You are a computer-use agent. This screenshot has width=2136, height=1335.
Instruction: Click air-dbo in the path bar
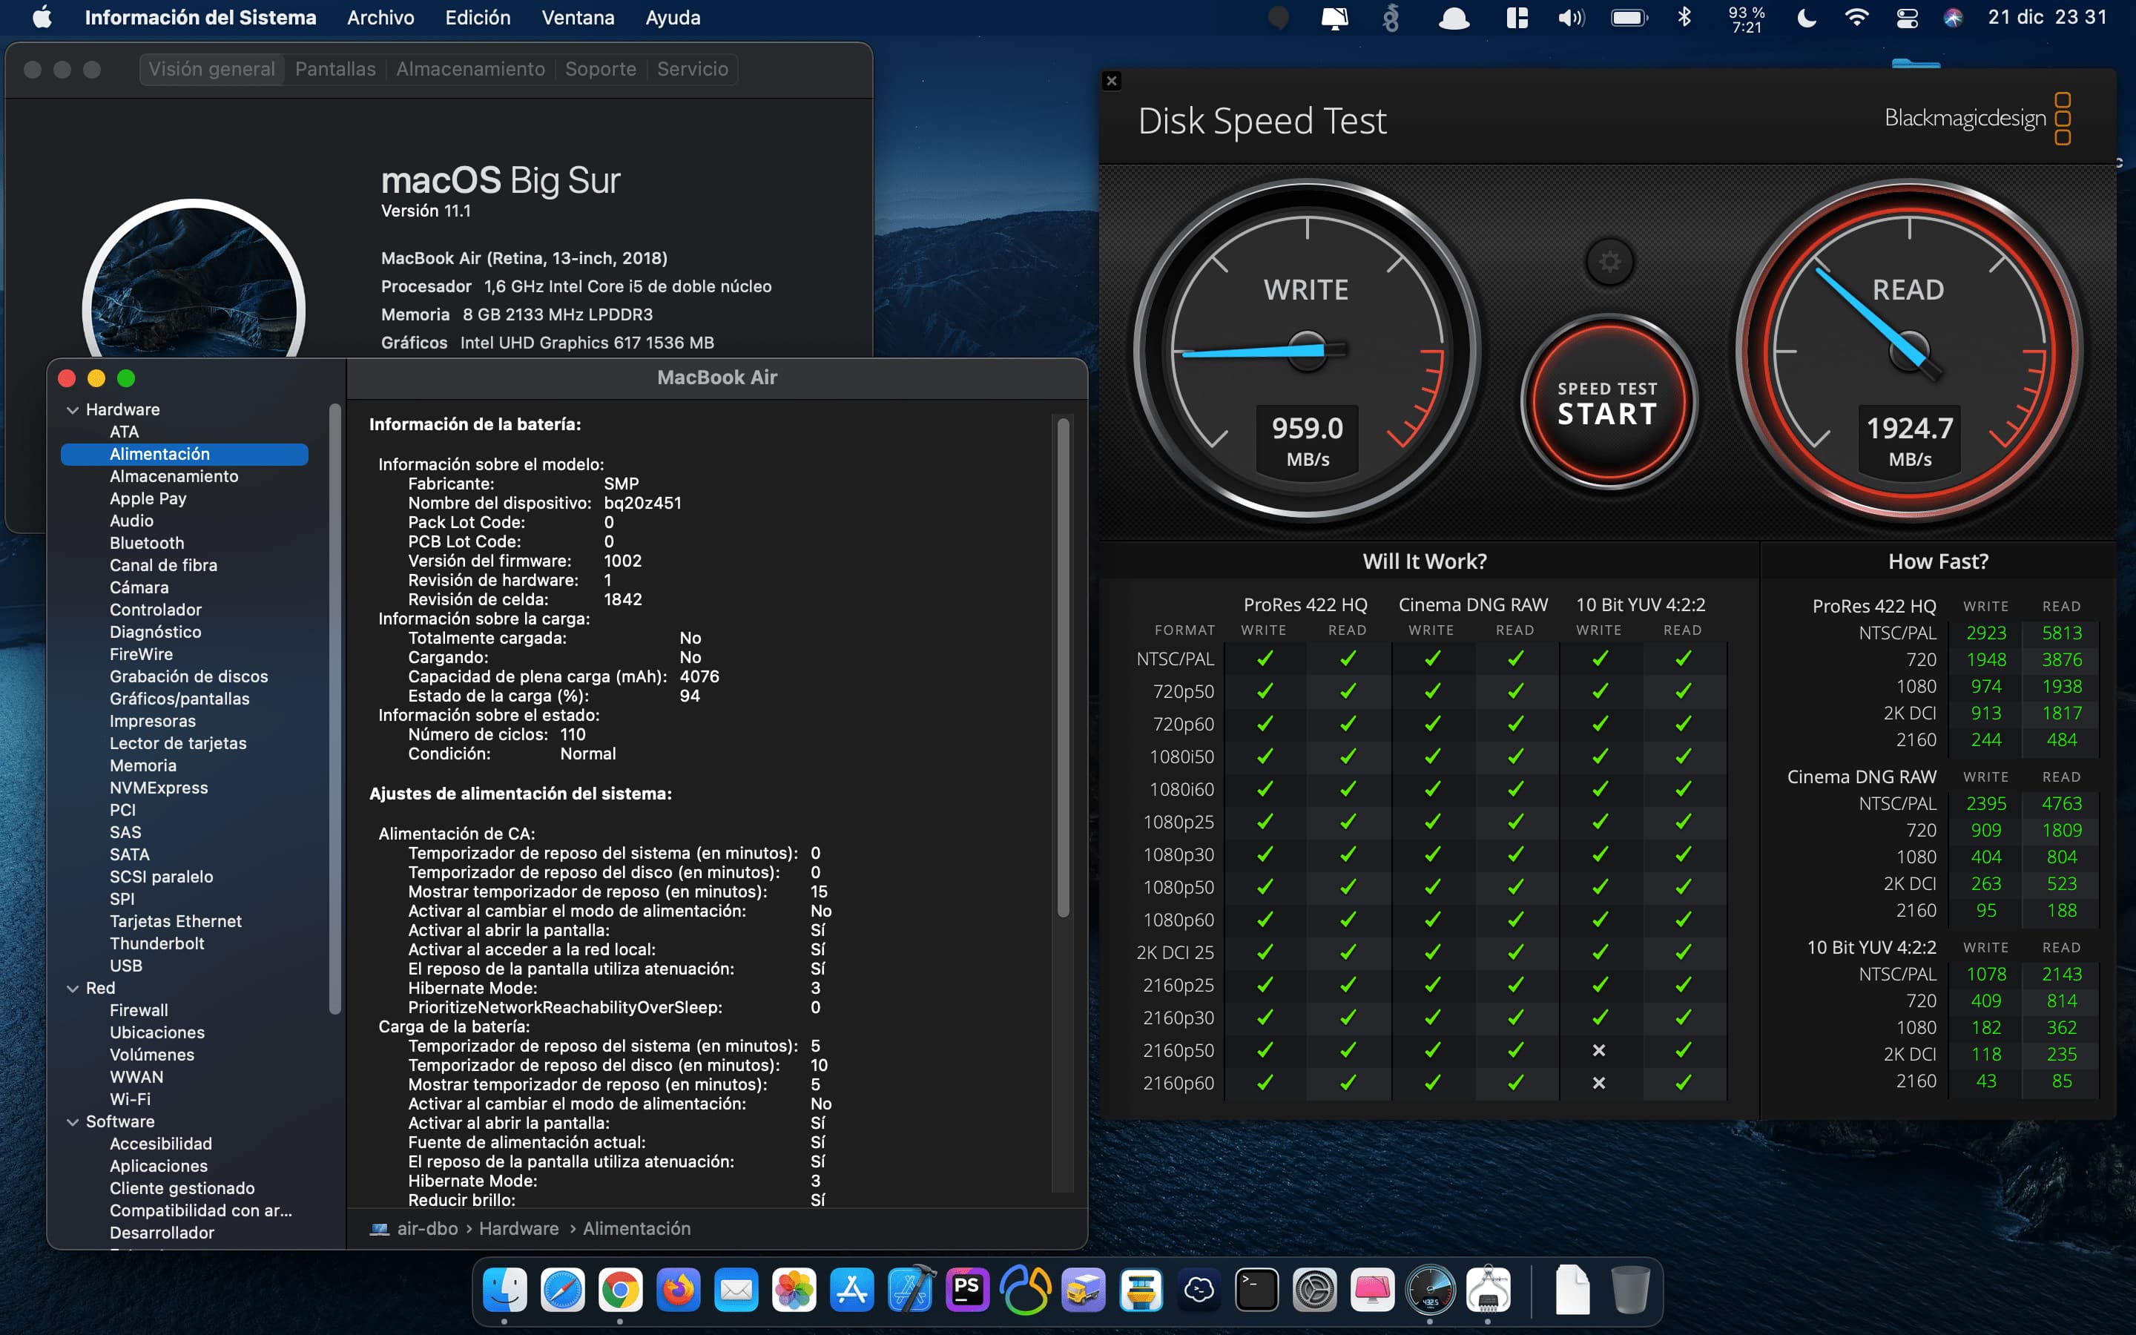pos(427,1229)
